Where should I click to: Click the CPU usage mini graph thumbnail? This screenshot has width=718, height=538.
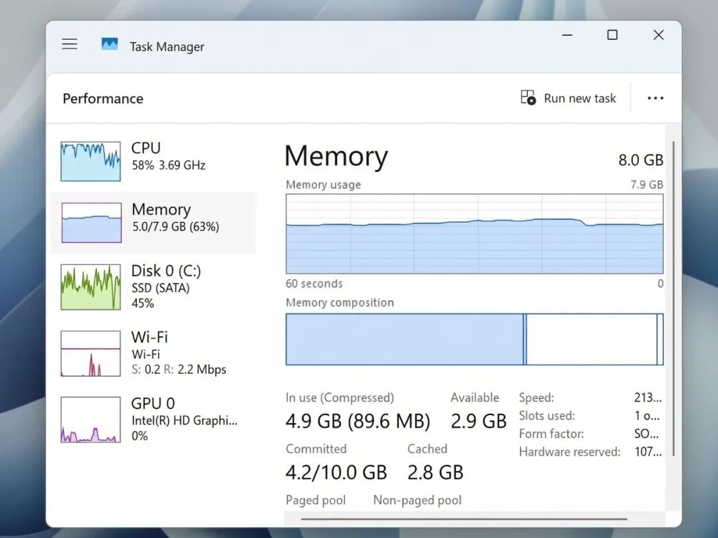point(90,161)
